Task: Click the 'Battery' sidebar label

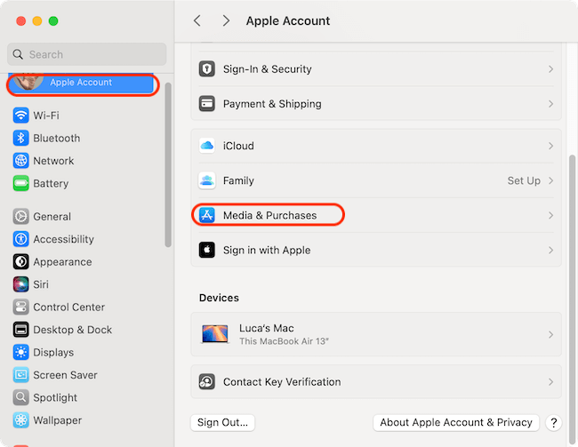Action: 51,184
